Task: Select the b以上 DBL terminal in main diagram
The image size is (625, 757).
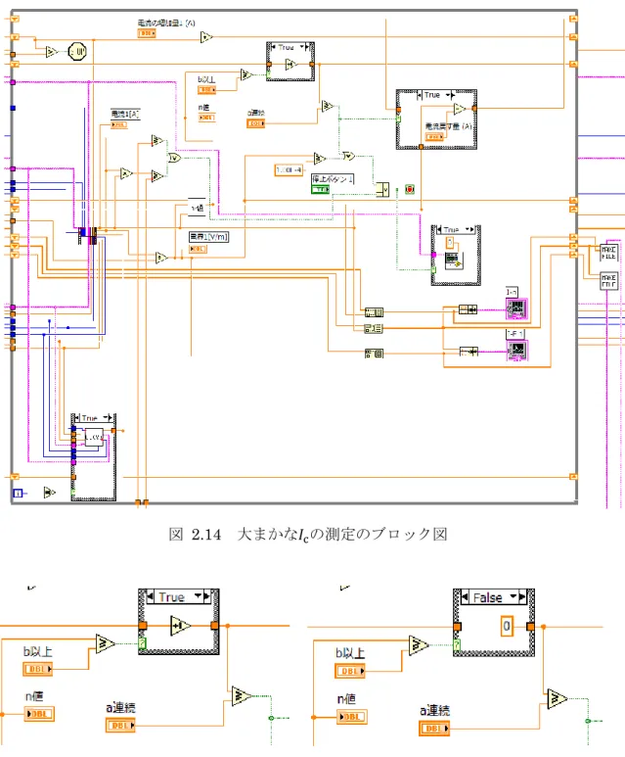Action: [x=207, y=90]
